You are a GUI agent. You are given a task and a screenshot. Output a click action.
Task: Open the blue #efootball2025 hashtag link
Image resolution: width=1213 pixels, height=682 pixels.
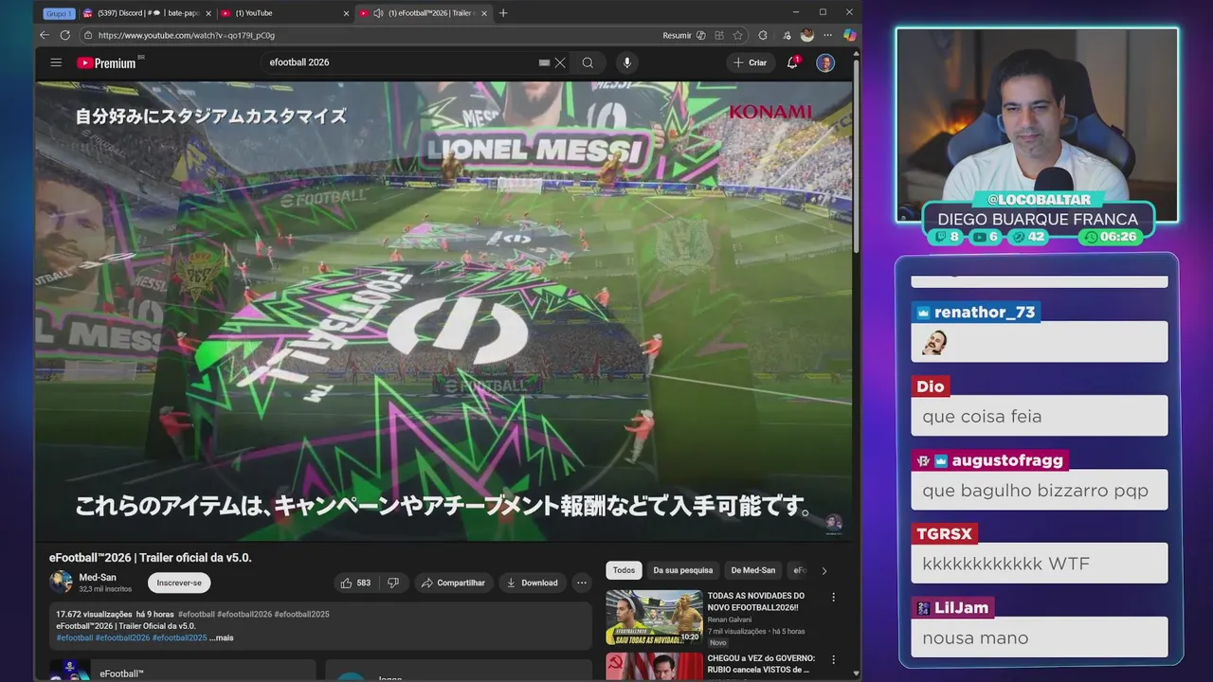179,637
